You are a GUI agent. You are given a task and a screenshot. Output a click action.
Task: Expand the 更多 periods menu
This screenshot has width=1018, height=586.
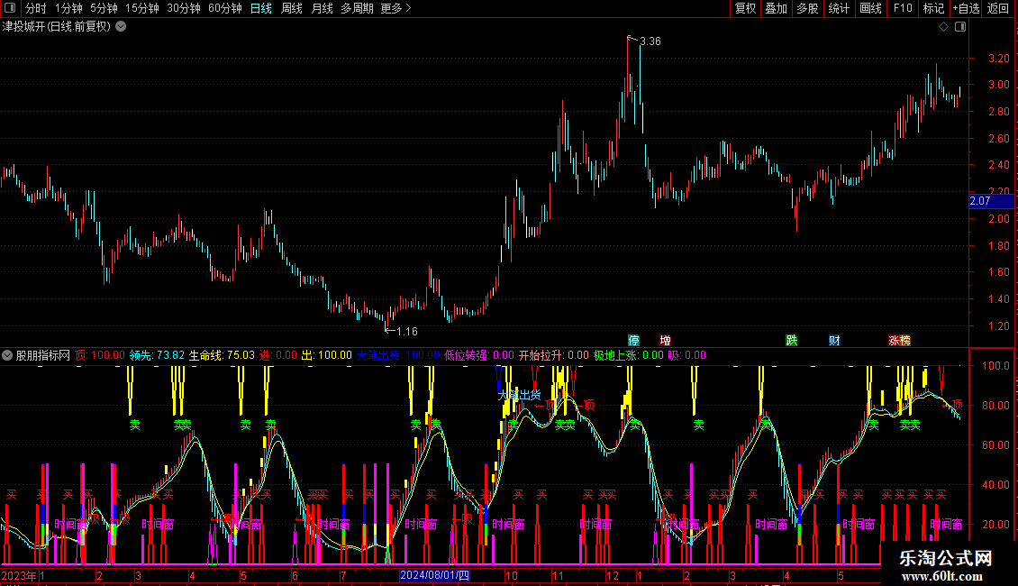(395, 8)
